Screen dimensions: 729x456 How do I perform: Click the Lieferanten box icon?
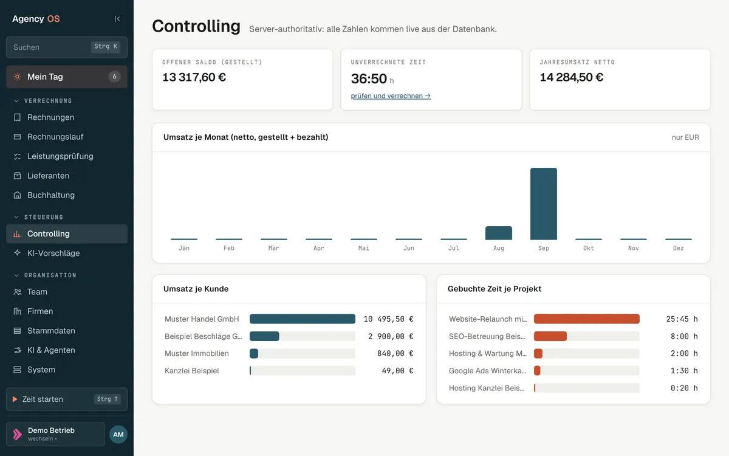17,176
